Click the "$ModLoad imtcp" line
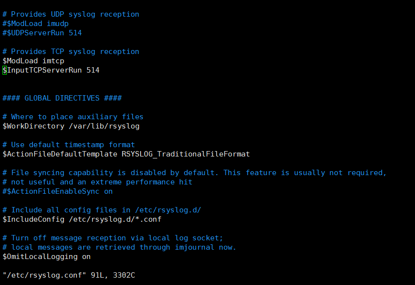 pyautogui.click(x=33, y=61)
